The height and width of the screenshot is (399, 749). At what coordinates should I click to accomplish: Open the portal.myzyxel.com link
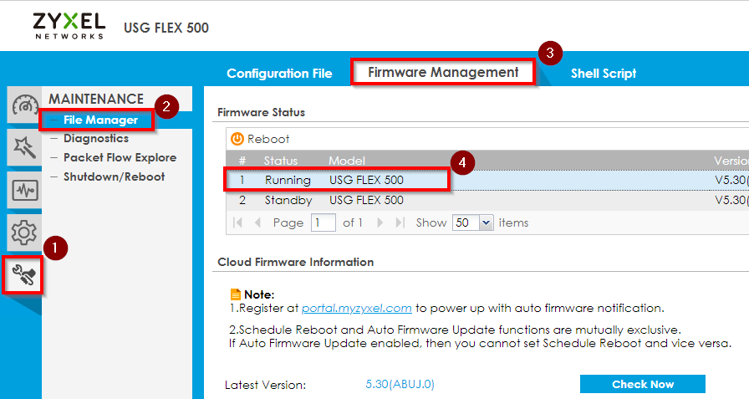(356, 308)
